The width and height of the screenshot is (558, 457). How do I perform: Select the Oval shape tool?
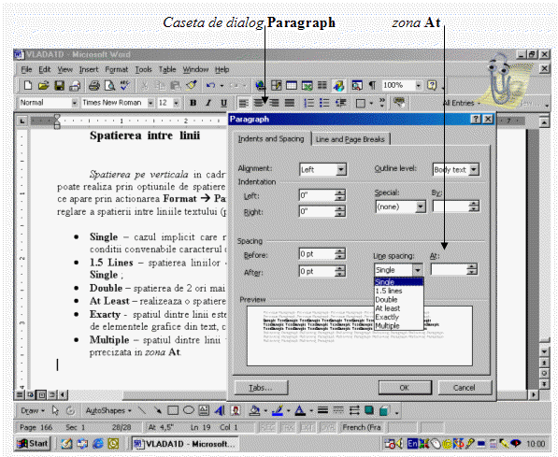[188, 410]
